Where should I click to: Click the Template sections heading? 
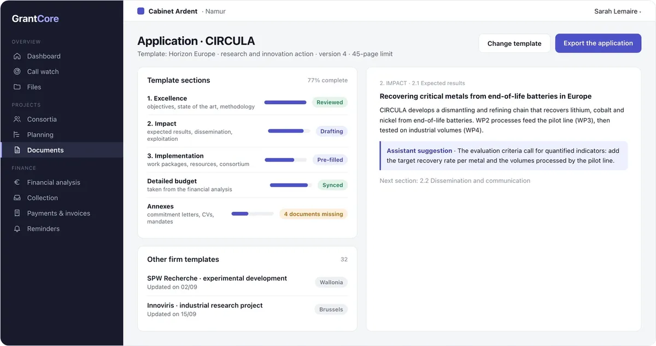tap(179, 80)
